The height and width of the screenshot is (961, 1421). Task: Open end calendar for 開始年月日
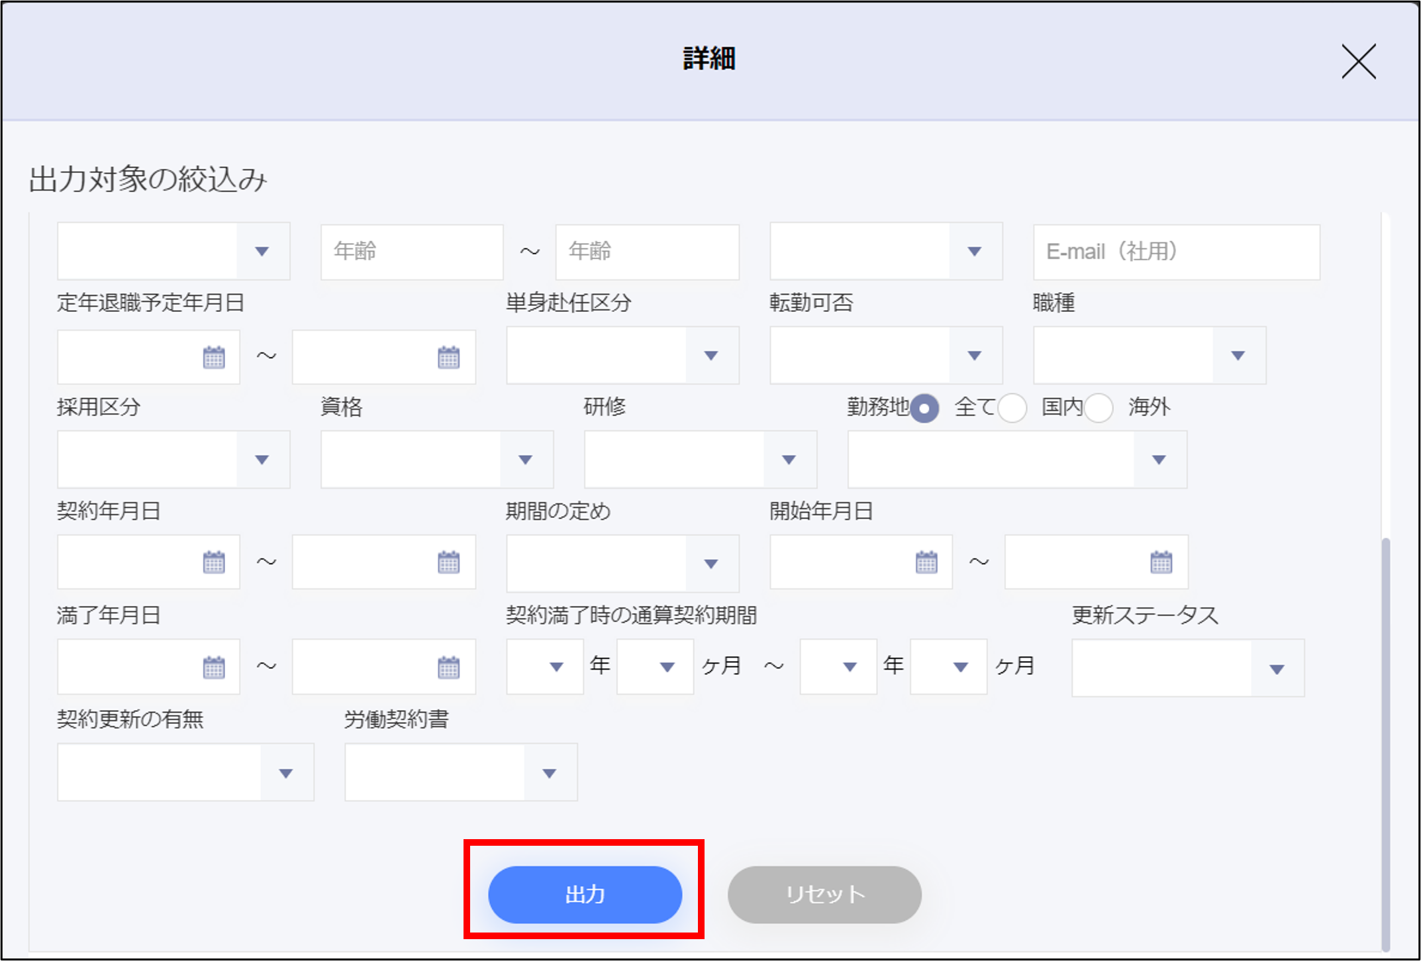click(1161, 562)
